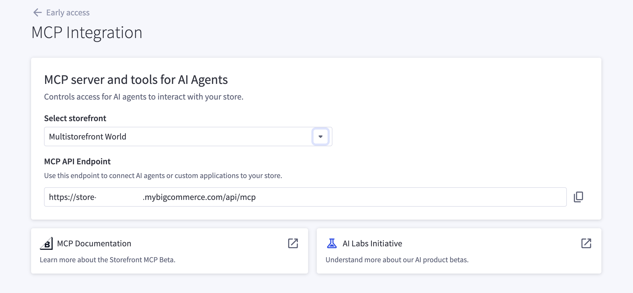The width and height of the screenshot is (633, 293).
Task: Open the AI Labs Initiative title link
Action: pyautogui.click(x=372, y=243)
